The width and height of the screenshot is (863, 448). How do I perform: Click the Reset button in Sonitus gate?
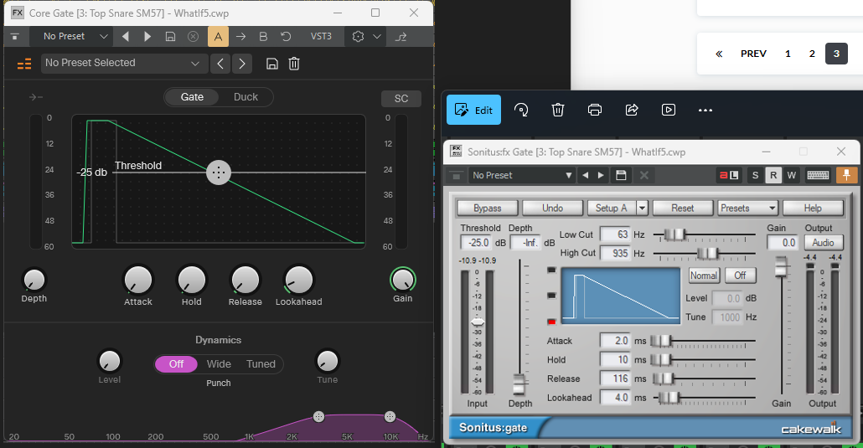[682, 208]
